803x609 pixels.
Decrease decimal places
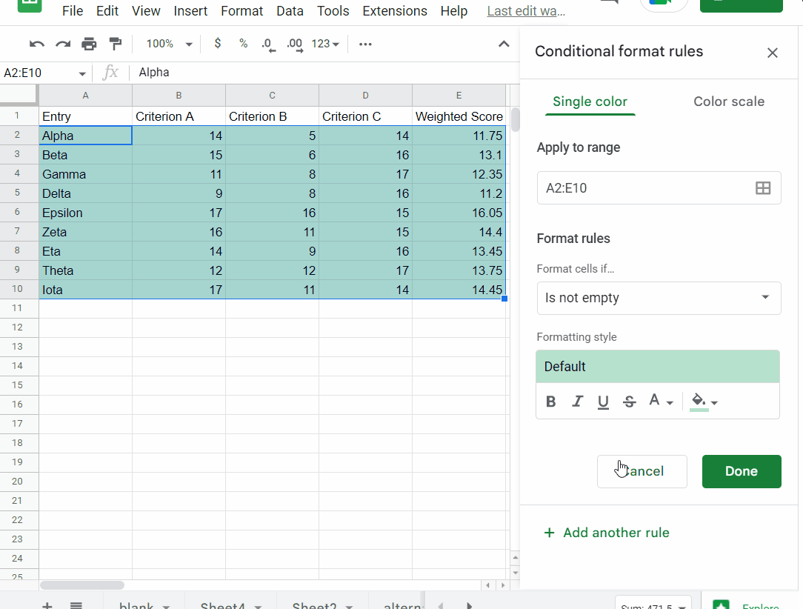[x=267, y=44]
